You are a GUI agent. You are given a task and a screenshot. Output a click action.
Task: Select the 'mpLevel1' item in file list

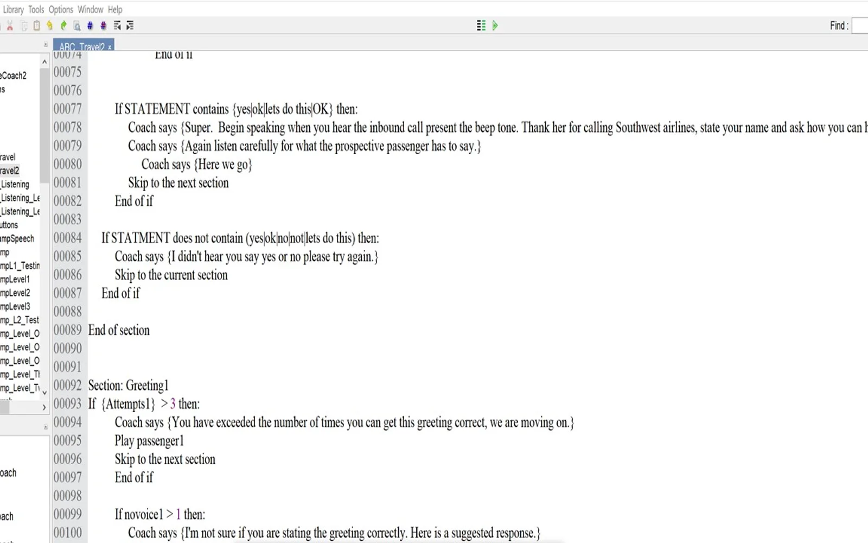(x=15, y=279)
